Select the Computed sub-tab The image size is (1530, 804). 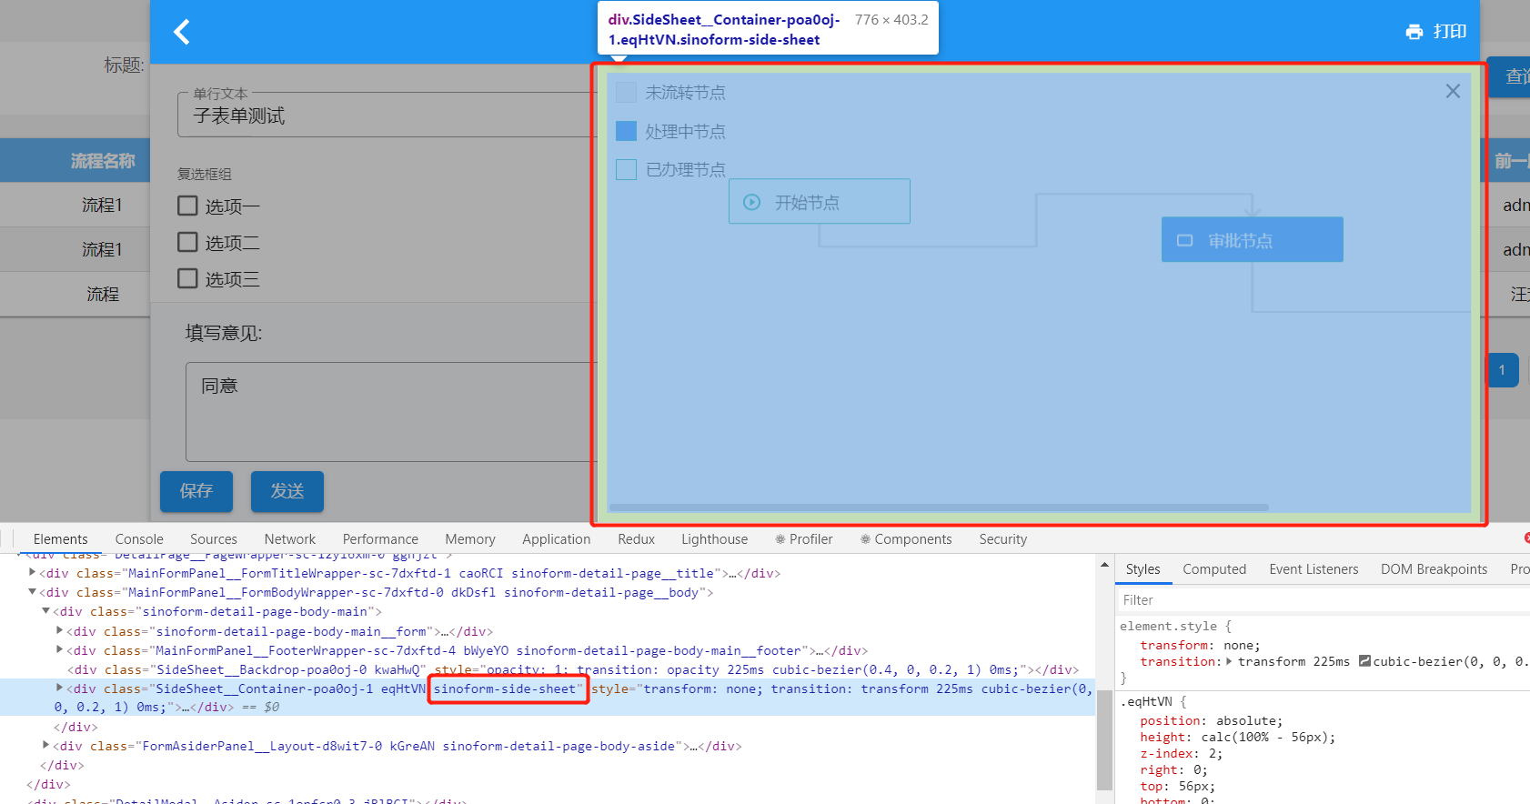tap(1214, 569)
